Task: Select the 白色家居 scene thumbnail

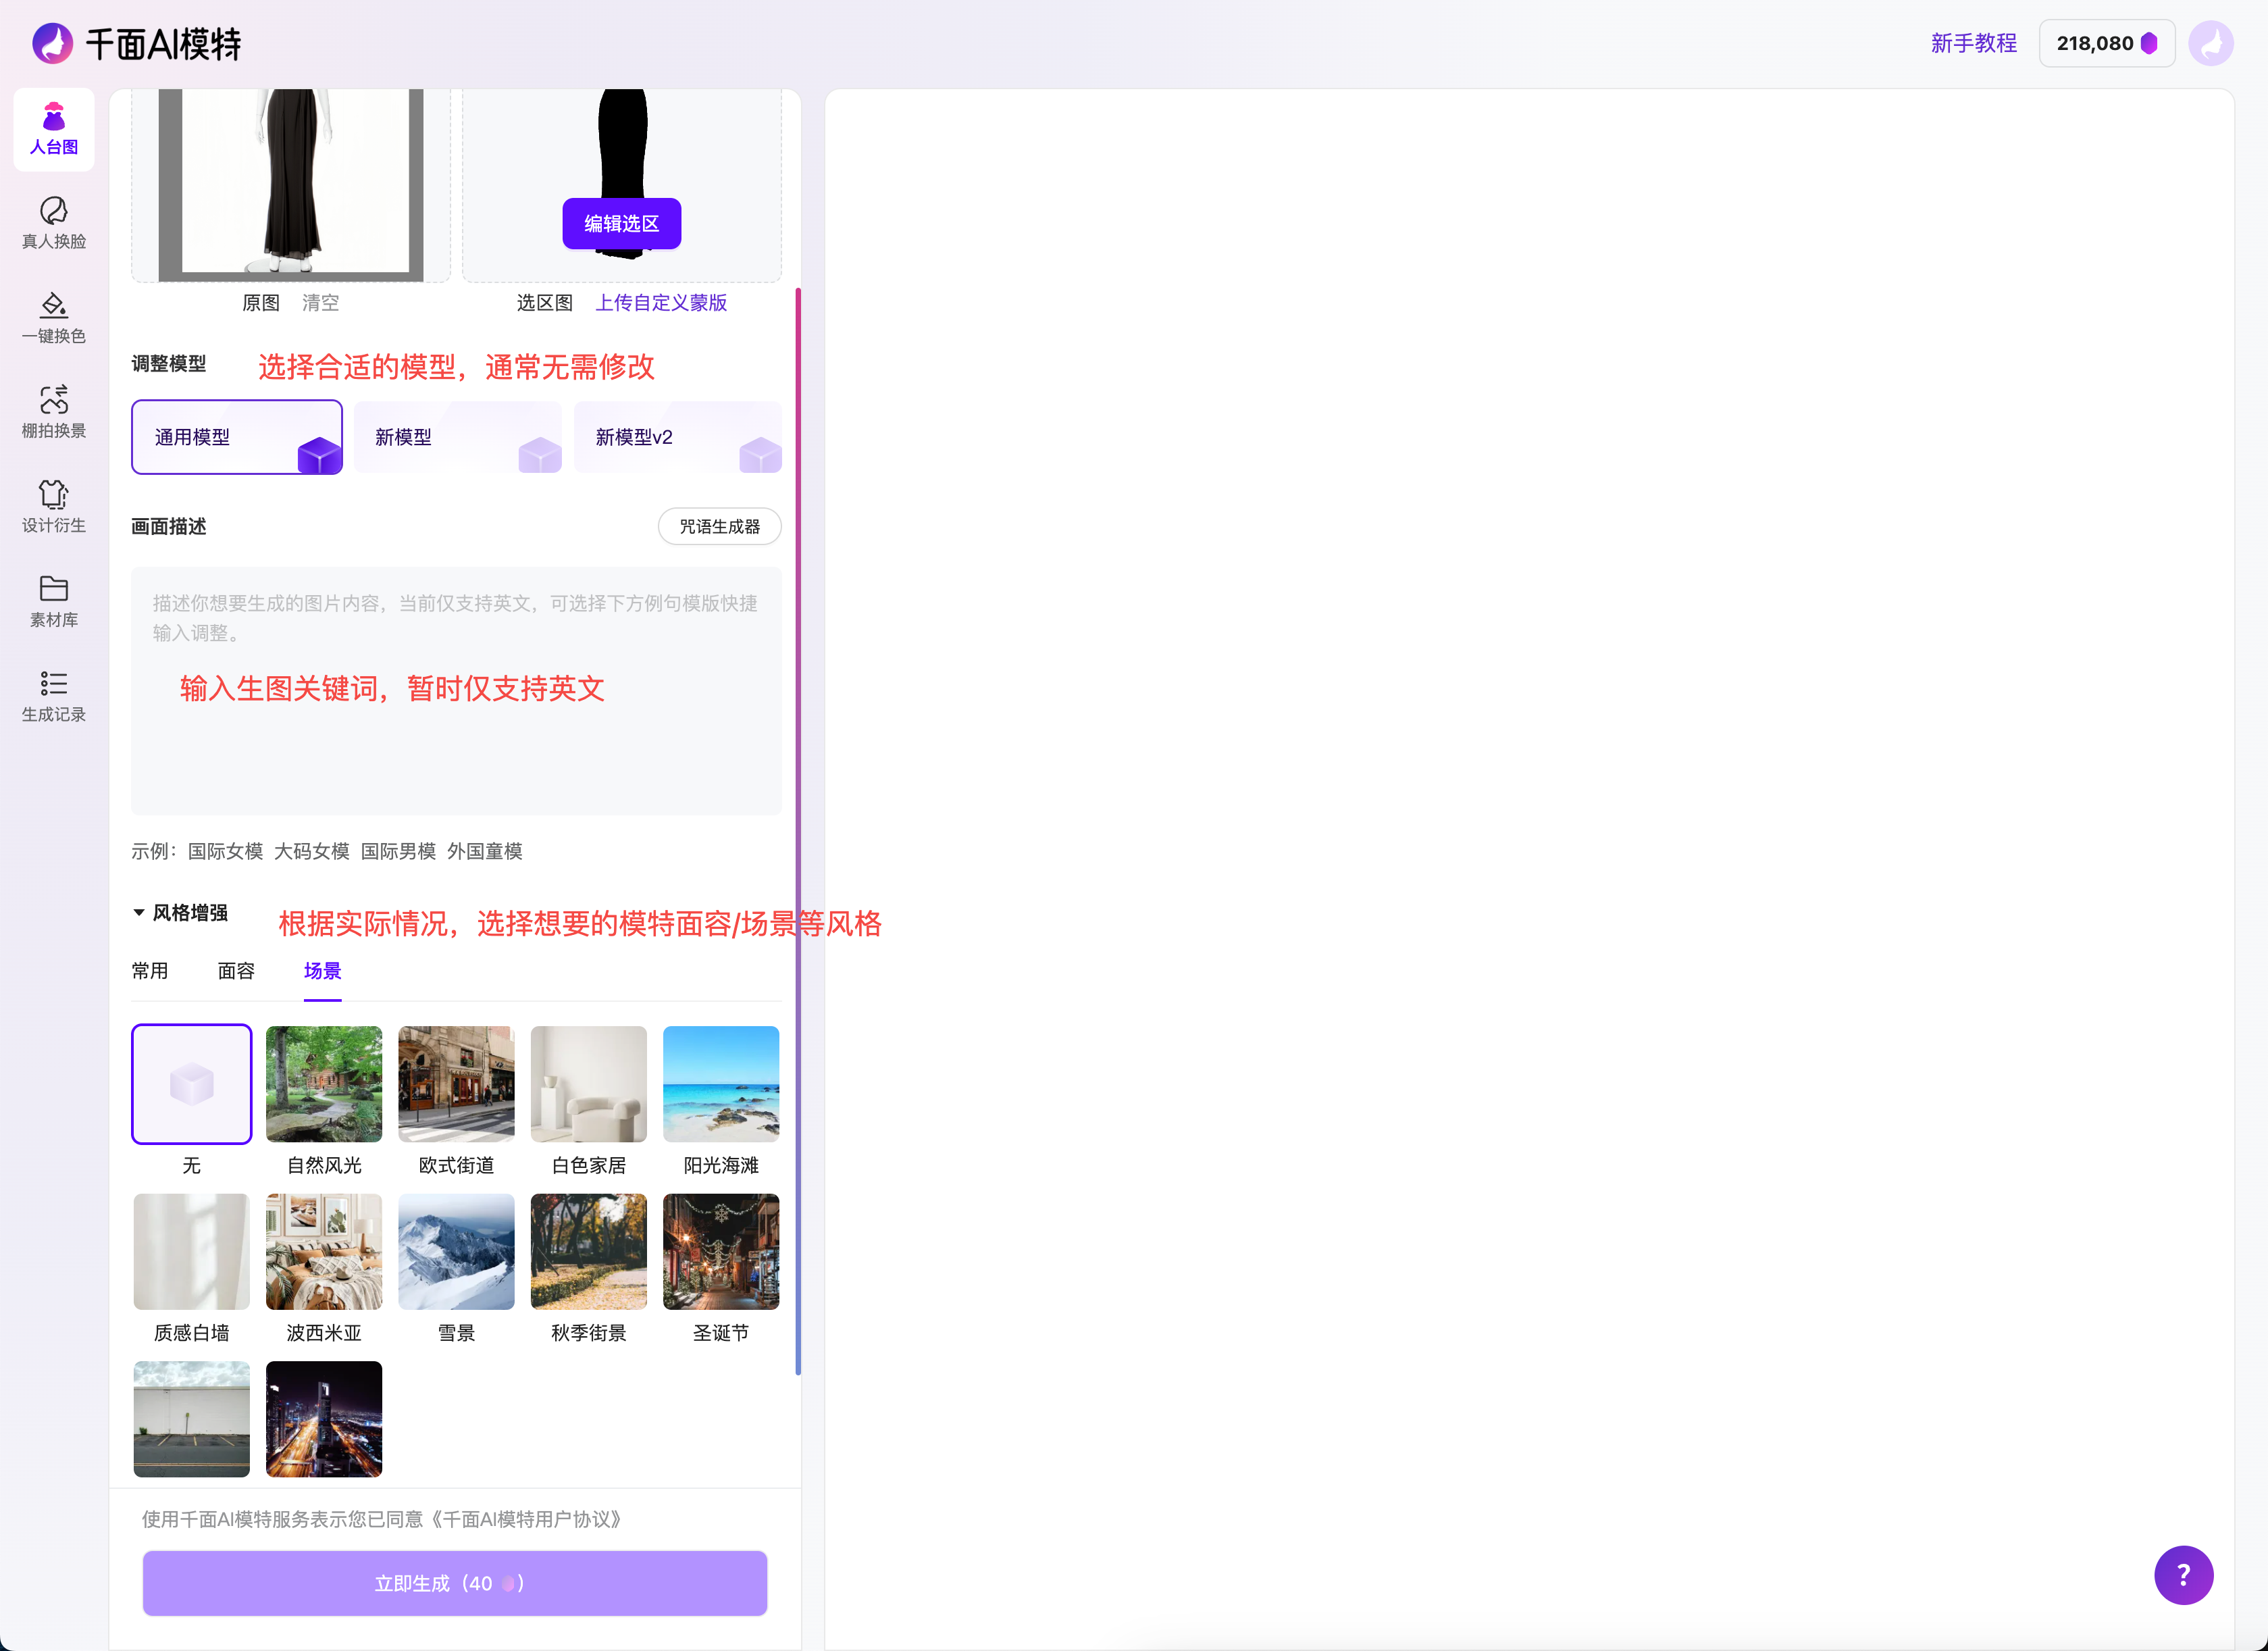Action: [x=589, y=1084]
